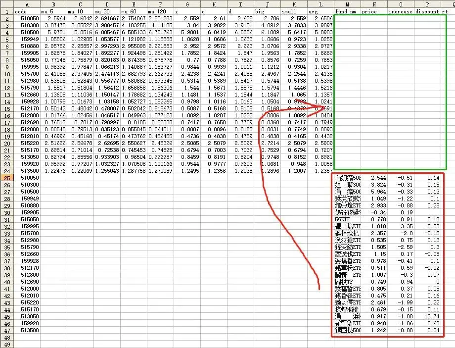Viewport: 455px width, 348px height.
Task: Click the '5GETF' fund name cell
Action: click(x=347, y=219)
